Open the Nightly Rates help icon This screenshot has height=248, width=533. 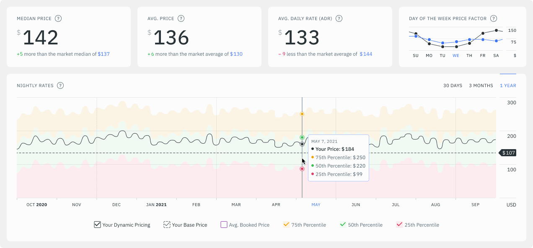pyautogui.click(x=60, y=85)
